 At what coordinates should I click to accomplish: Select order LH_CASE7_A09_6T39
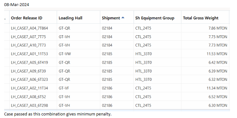(28, 71)
